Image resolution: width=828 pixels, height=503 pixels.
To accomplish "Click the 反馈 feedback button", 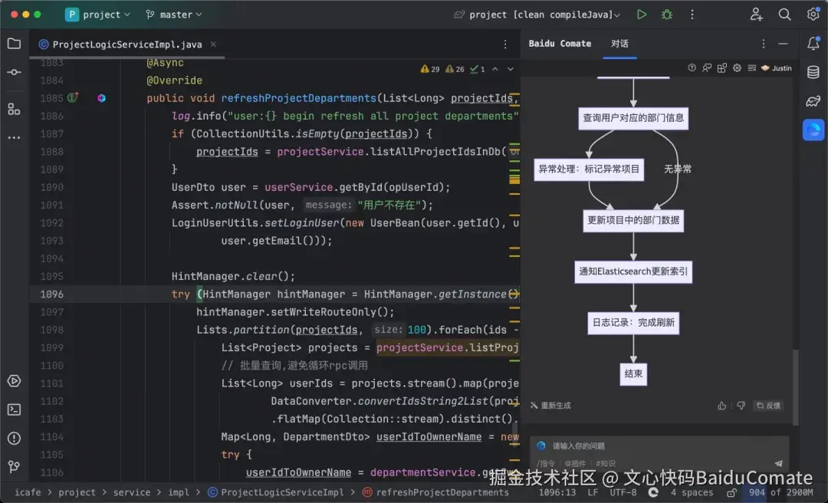I will [x=768, y=406].
